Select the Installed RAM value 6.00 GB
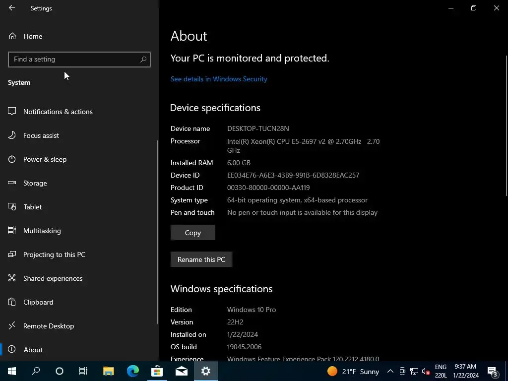 239,163
